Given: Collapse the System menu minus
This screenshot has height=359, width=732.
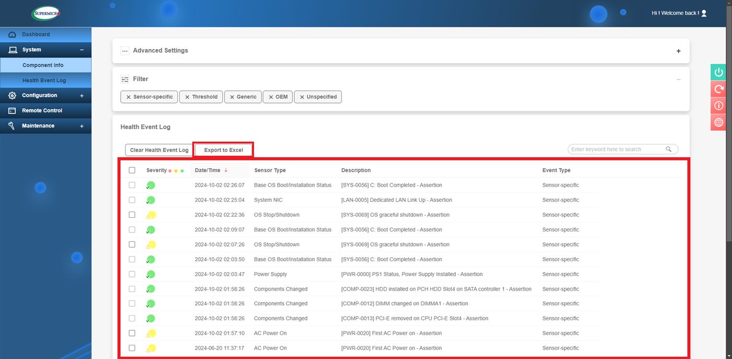Looking at the screenshot, I should (x=82, y=50).
